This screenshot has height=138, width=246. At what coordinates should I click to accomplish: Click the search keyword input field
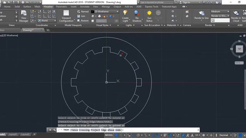tap(156, 2)
